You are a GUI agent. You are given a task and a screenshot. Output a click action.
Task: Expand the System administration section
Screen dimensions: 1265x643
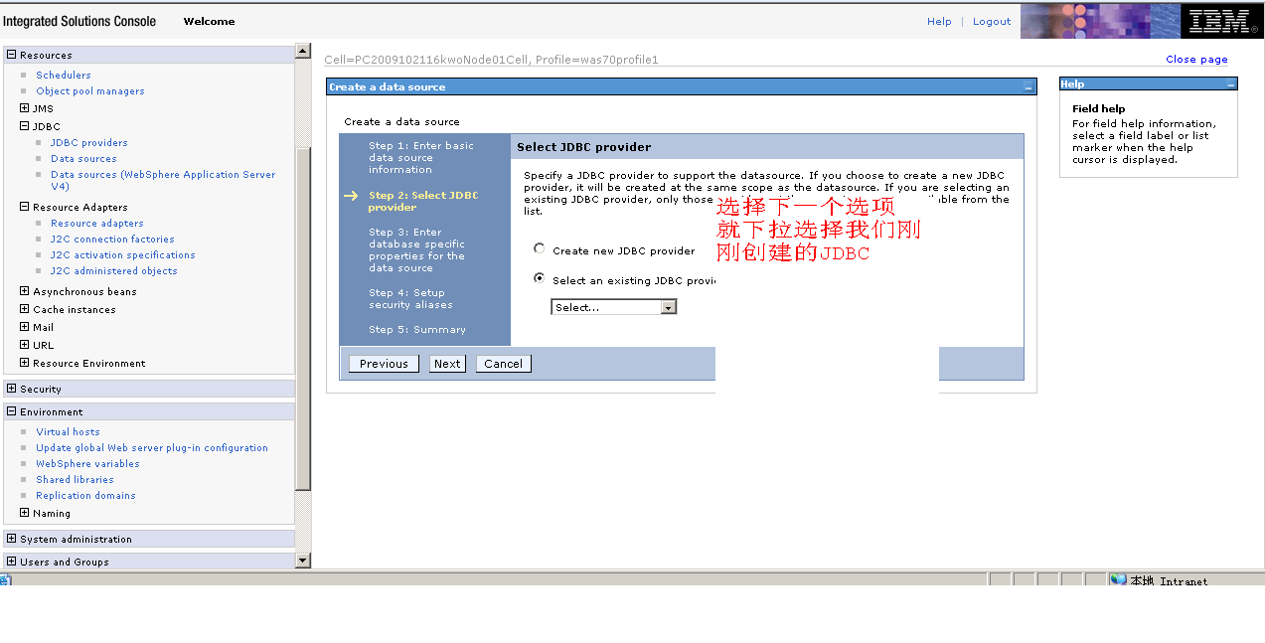(12, 539)
